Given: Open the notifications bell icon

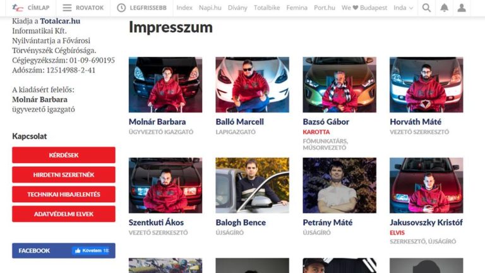Looking at the screenshot, I should [444, 8].
